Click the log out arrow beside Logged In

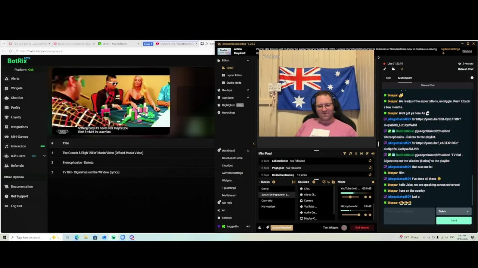(248, 226)
